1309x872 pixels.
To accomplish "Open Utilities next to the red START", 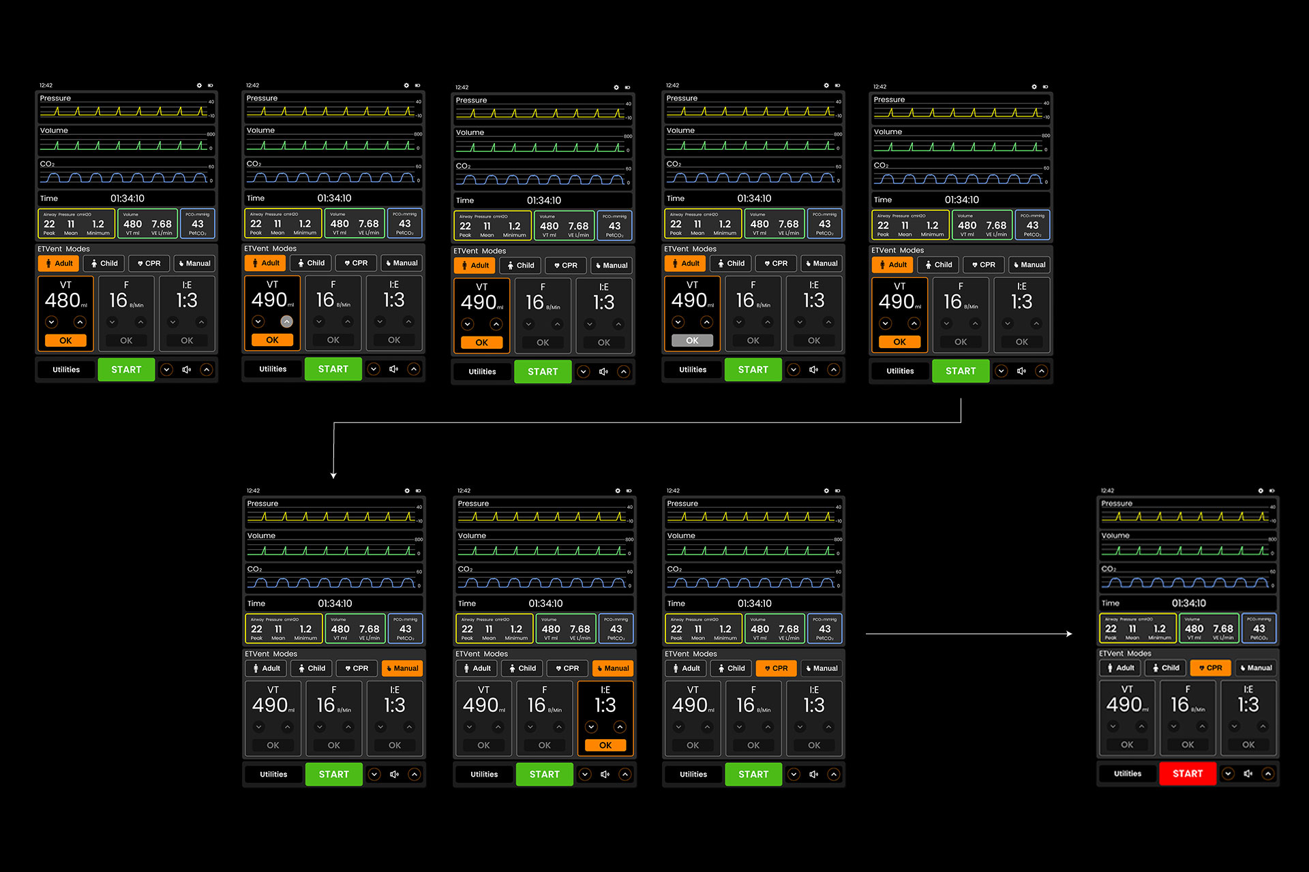I will [x=1127, y=774].
